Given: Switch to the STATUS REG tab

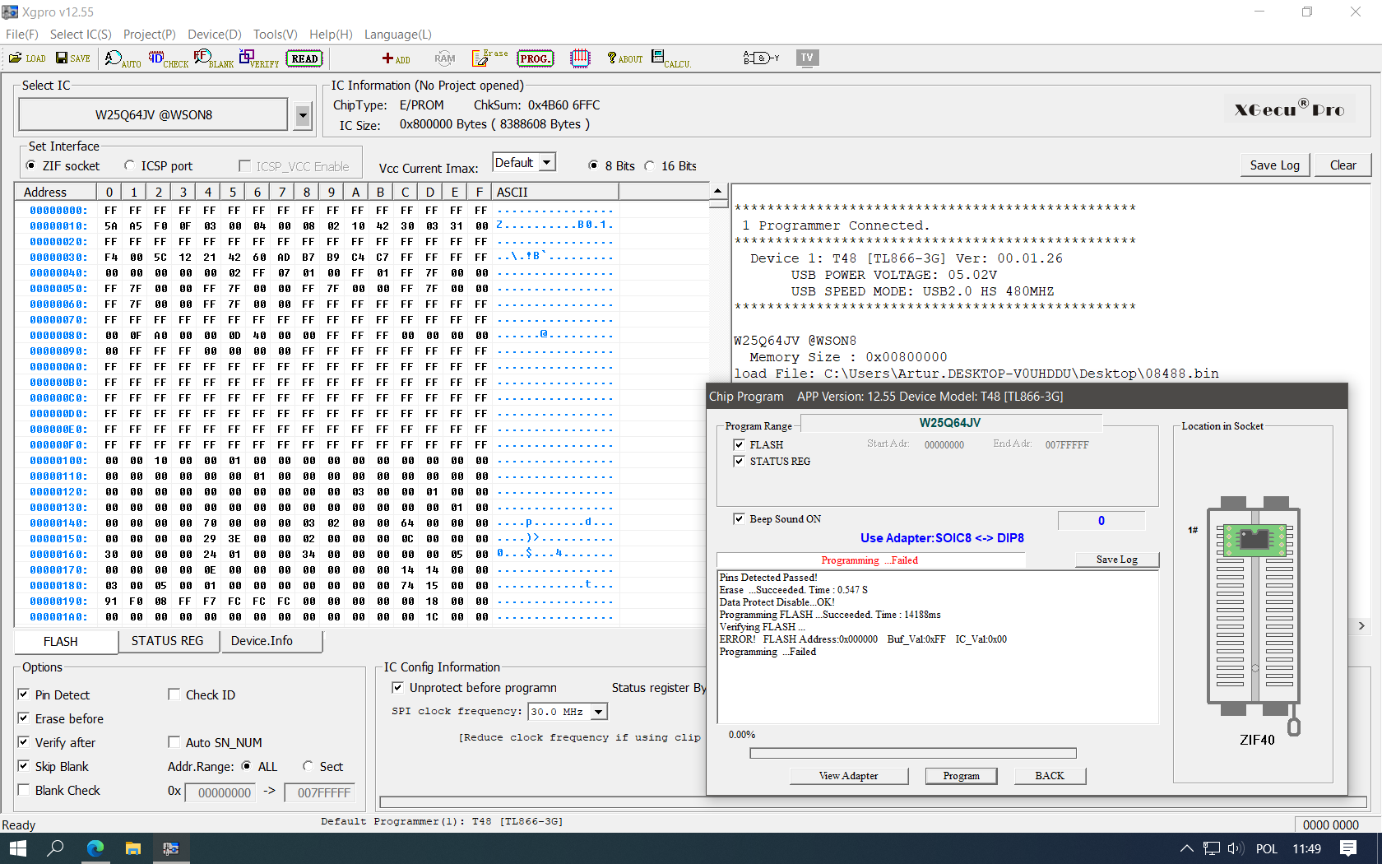Looking at the screenshot, I should pos(167,641).
